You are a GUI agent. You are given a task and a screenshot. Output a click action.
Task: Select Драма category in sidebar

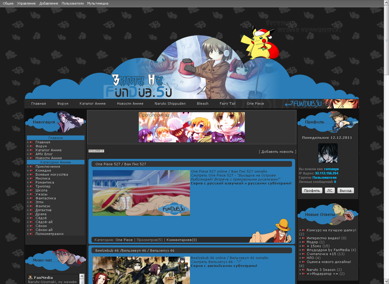pos(41,214)
